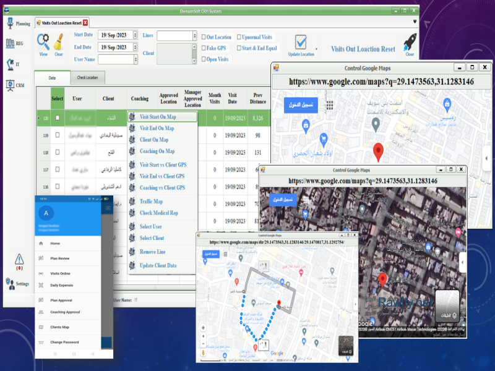Open the REG sidebar module
The image size is (495, 371).
(x=14, y=43)
